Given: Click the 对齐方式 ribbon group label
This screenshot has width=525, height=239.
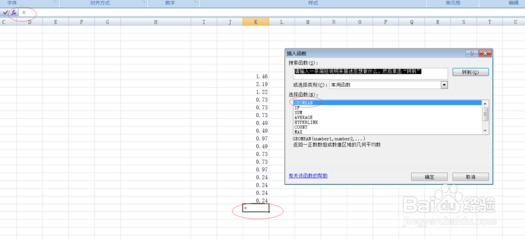Looking at the screenshot, I should point(100,3).
